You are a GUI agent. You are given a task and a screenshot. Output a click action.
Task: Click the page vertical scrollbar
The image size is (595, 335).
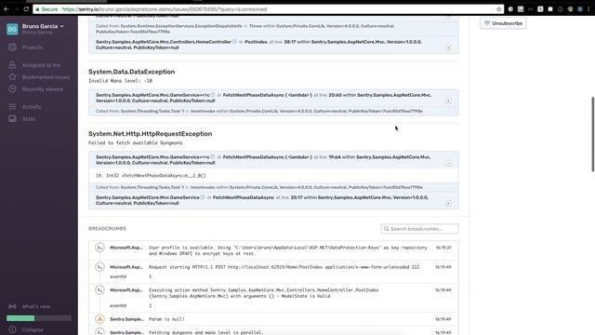tap(593, 134)
